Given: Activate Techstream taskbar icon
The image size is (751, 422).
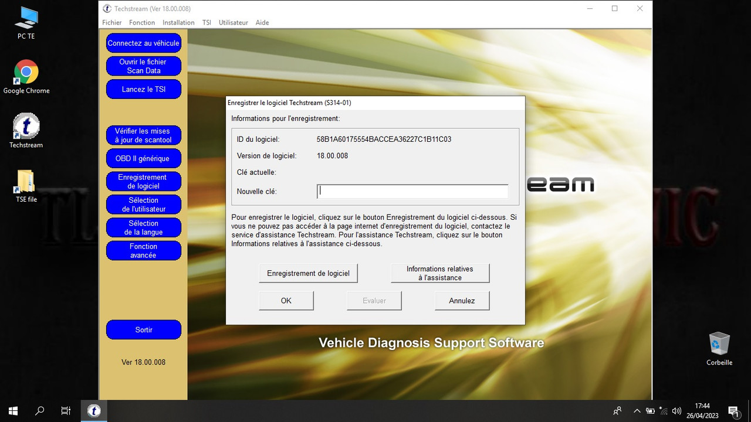Looking at the screenshot, I should point(93,411).
